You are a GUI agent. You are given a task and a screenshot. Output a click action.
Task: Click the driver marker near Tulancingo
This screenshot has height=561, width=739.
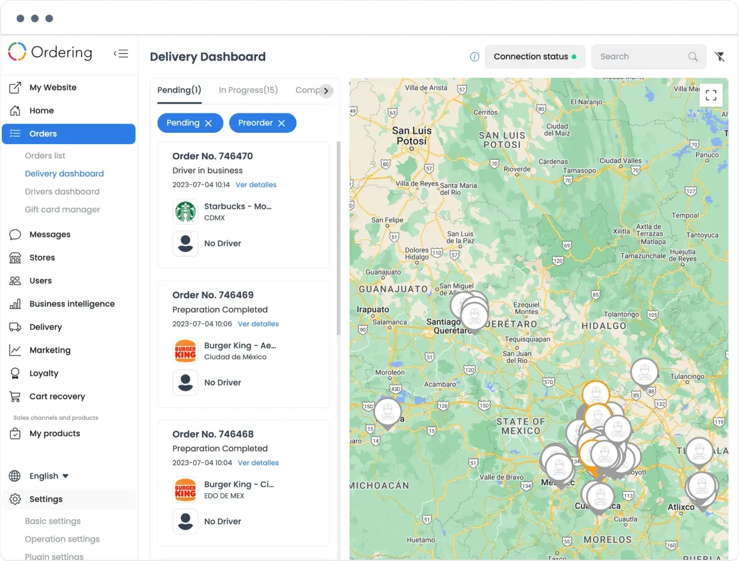coord(645,373)
